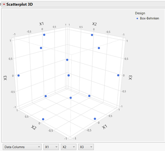Click the X2 axis label at the bottom
Viewport: 165px width, 151px height.
tap(34, 127)
